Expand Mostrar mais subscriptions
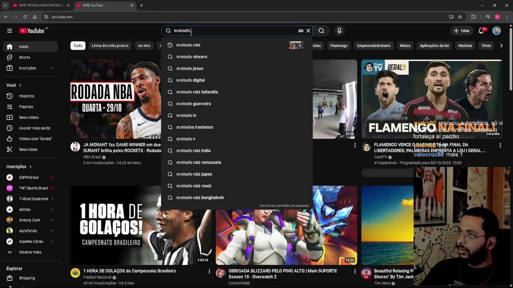This screenshot has width=513, height=288. click(30, 252)
